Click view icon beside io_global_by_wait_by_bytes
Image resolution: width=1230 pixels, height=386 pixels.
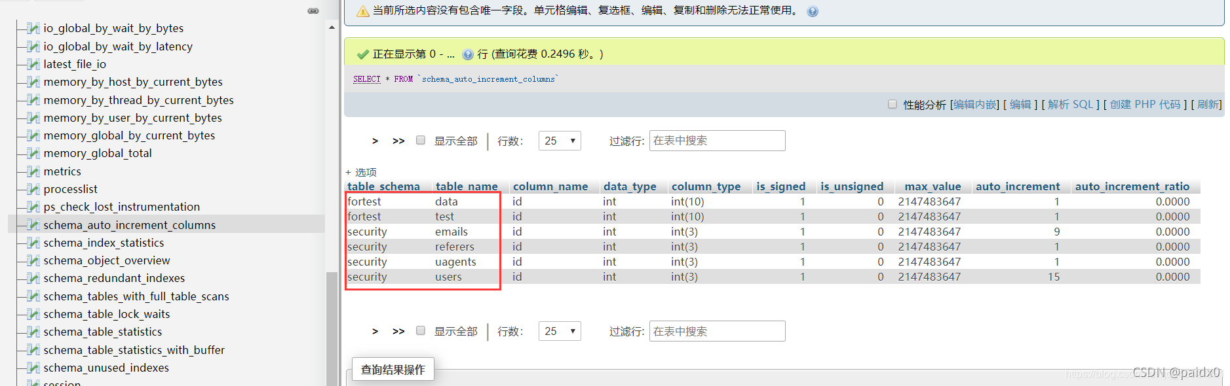point(33,28)
